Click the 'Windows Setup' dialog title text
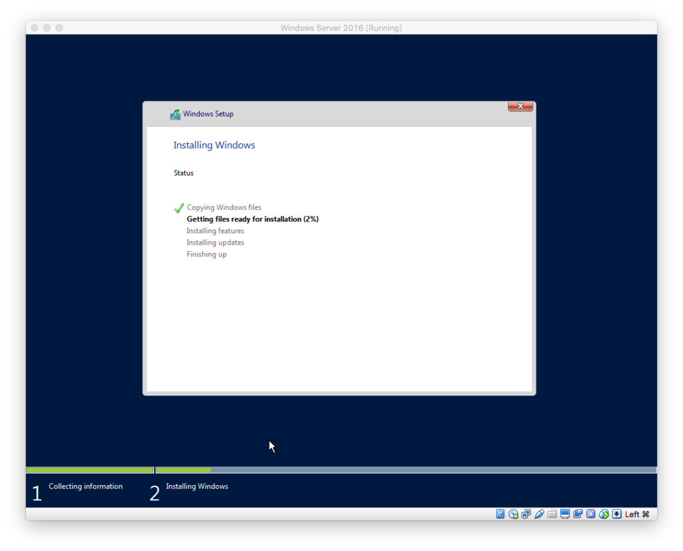This screenshot has height=551, width=683. pyautogui.click(x=208, y=114)
